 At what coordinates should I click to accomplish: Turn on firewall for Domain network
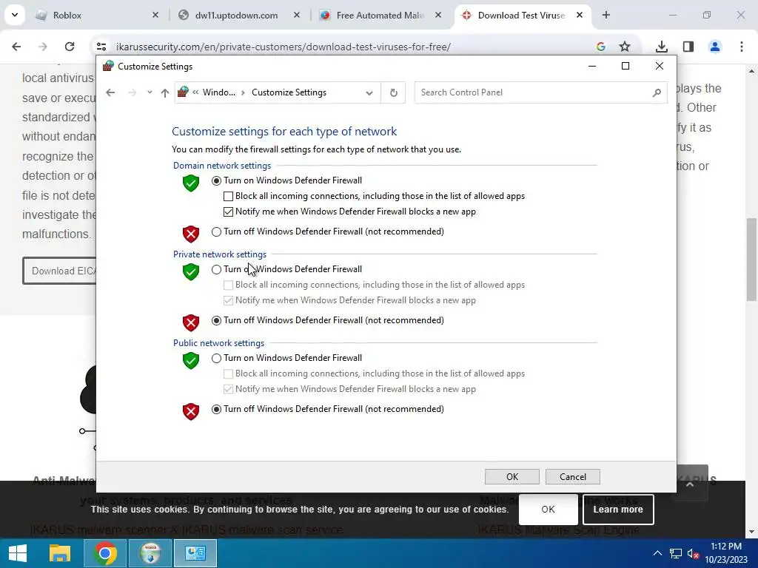[217, 180]
